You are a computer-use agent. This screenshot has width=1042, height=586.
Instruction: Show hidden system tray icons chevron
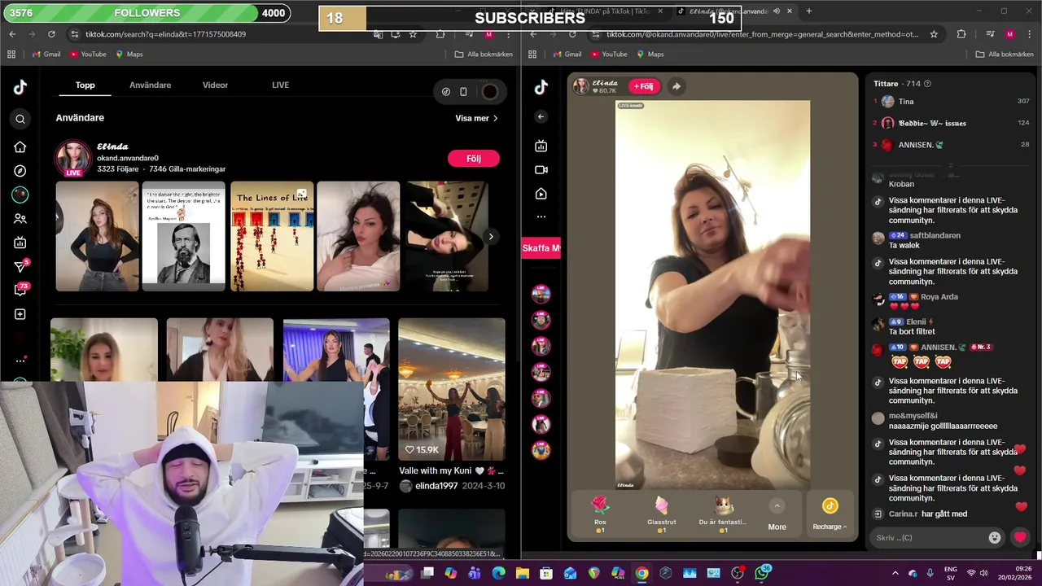[895, 573]
